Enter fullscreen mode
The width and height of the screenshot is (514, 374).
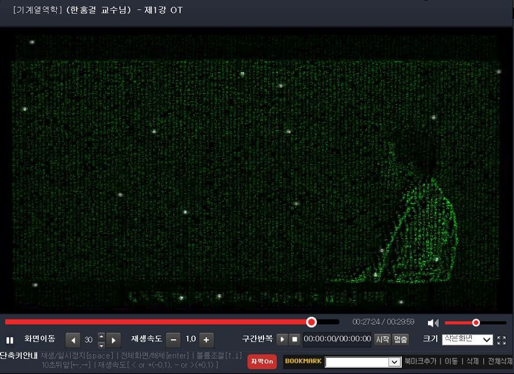502,340
